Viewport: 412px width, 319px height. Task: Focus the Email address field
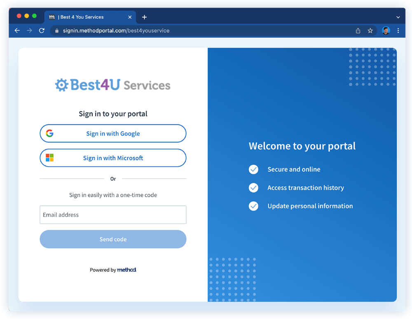point(113,215)
